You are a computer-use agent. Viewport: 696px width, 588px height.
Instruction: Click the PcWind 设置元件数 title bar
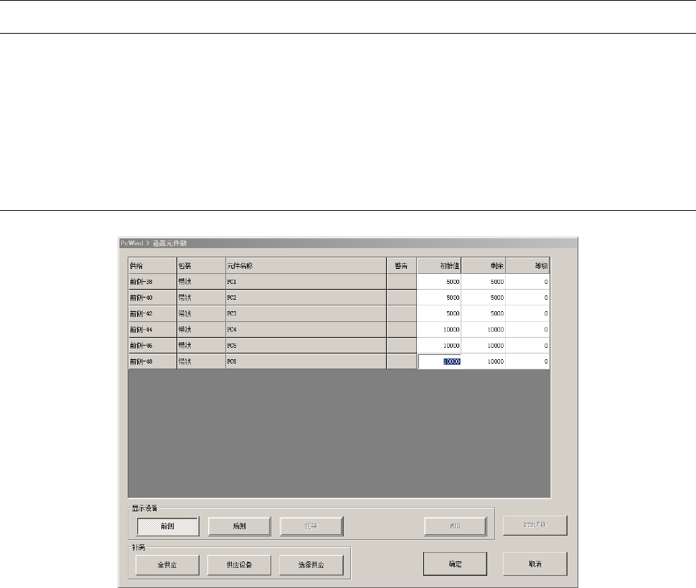point(348,243)
